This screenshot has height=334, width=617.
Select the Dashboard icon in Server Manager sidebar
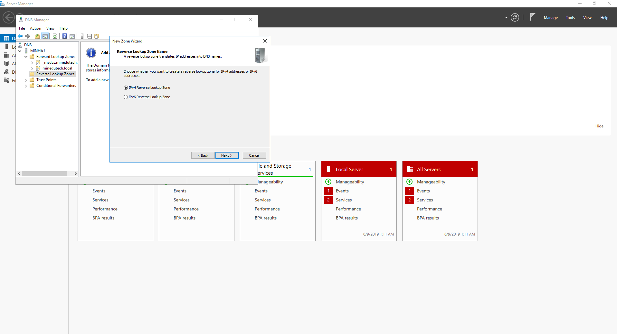(x=7, y=38)
